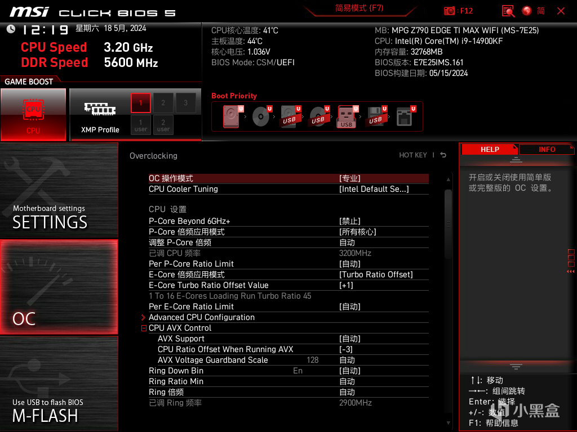577x432 pixels.
Task: Enable XMP profile 1
Action: point(140,103)
